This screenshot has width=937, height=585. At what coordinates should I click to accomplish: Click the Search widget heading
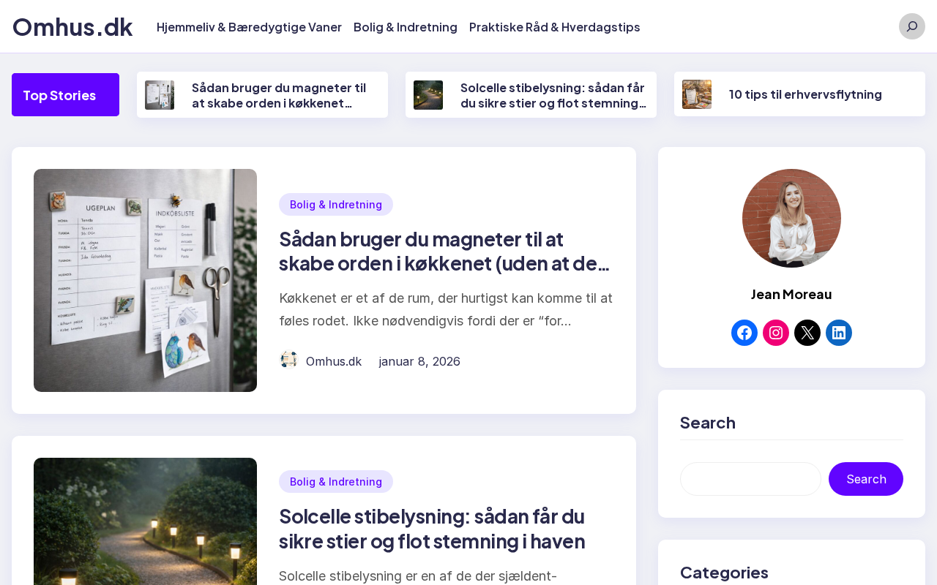[708, 423]
